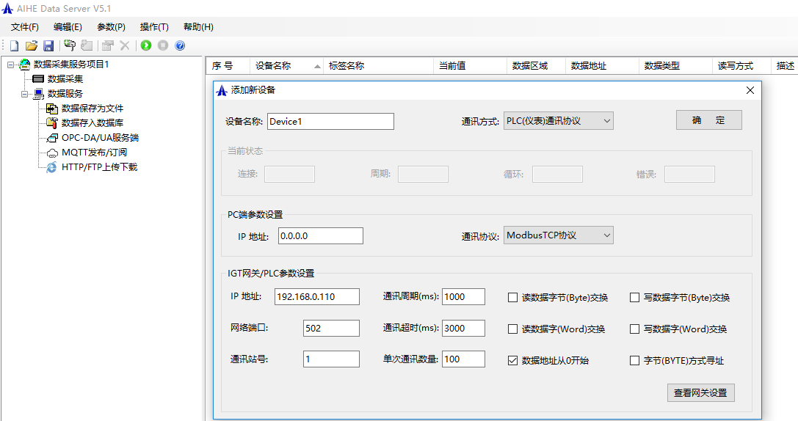Enable 字节(BYTE)方式寻址 checkbox
Image resolution: width=798 pixels, height=421 pixels.
tap(635, 361)
